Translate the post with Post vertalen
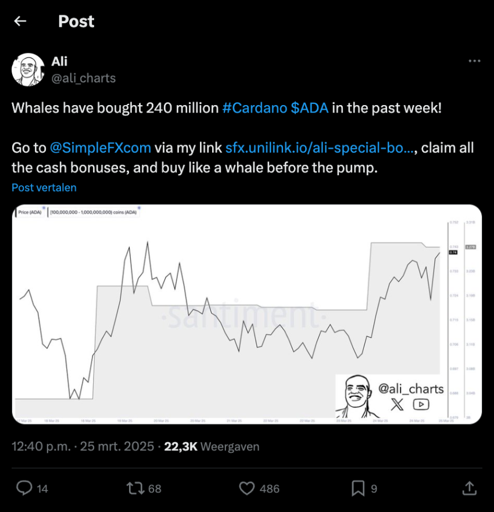Screen dimensions: 494x512 click(x=44, y=187)
